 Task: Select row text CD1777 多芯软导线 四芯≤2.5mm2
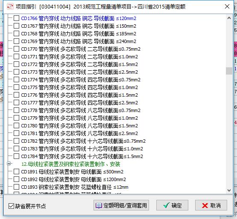79,103
